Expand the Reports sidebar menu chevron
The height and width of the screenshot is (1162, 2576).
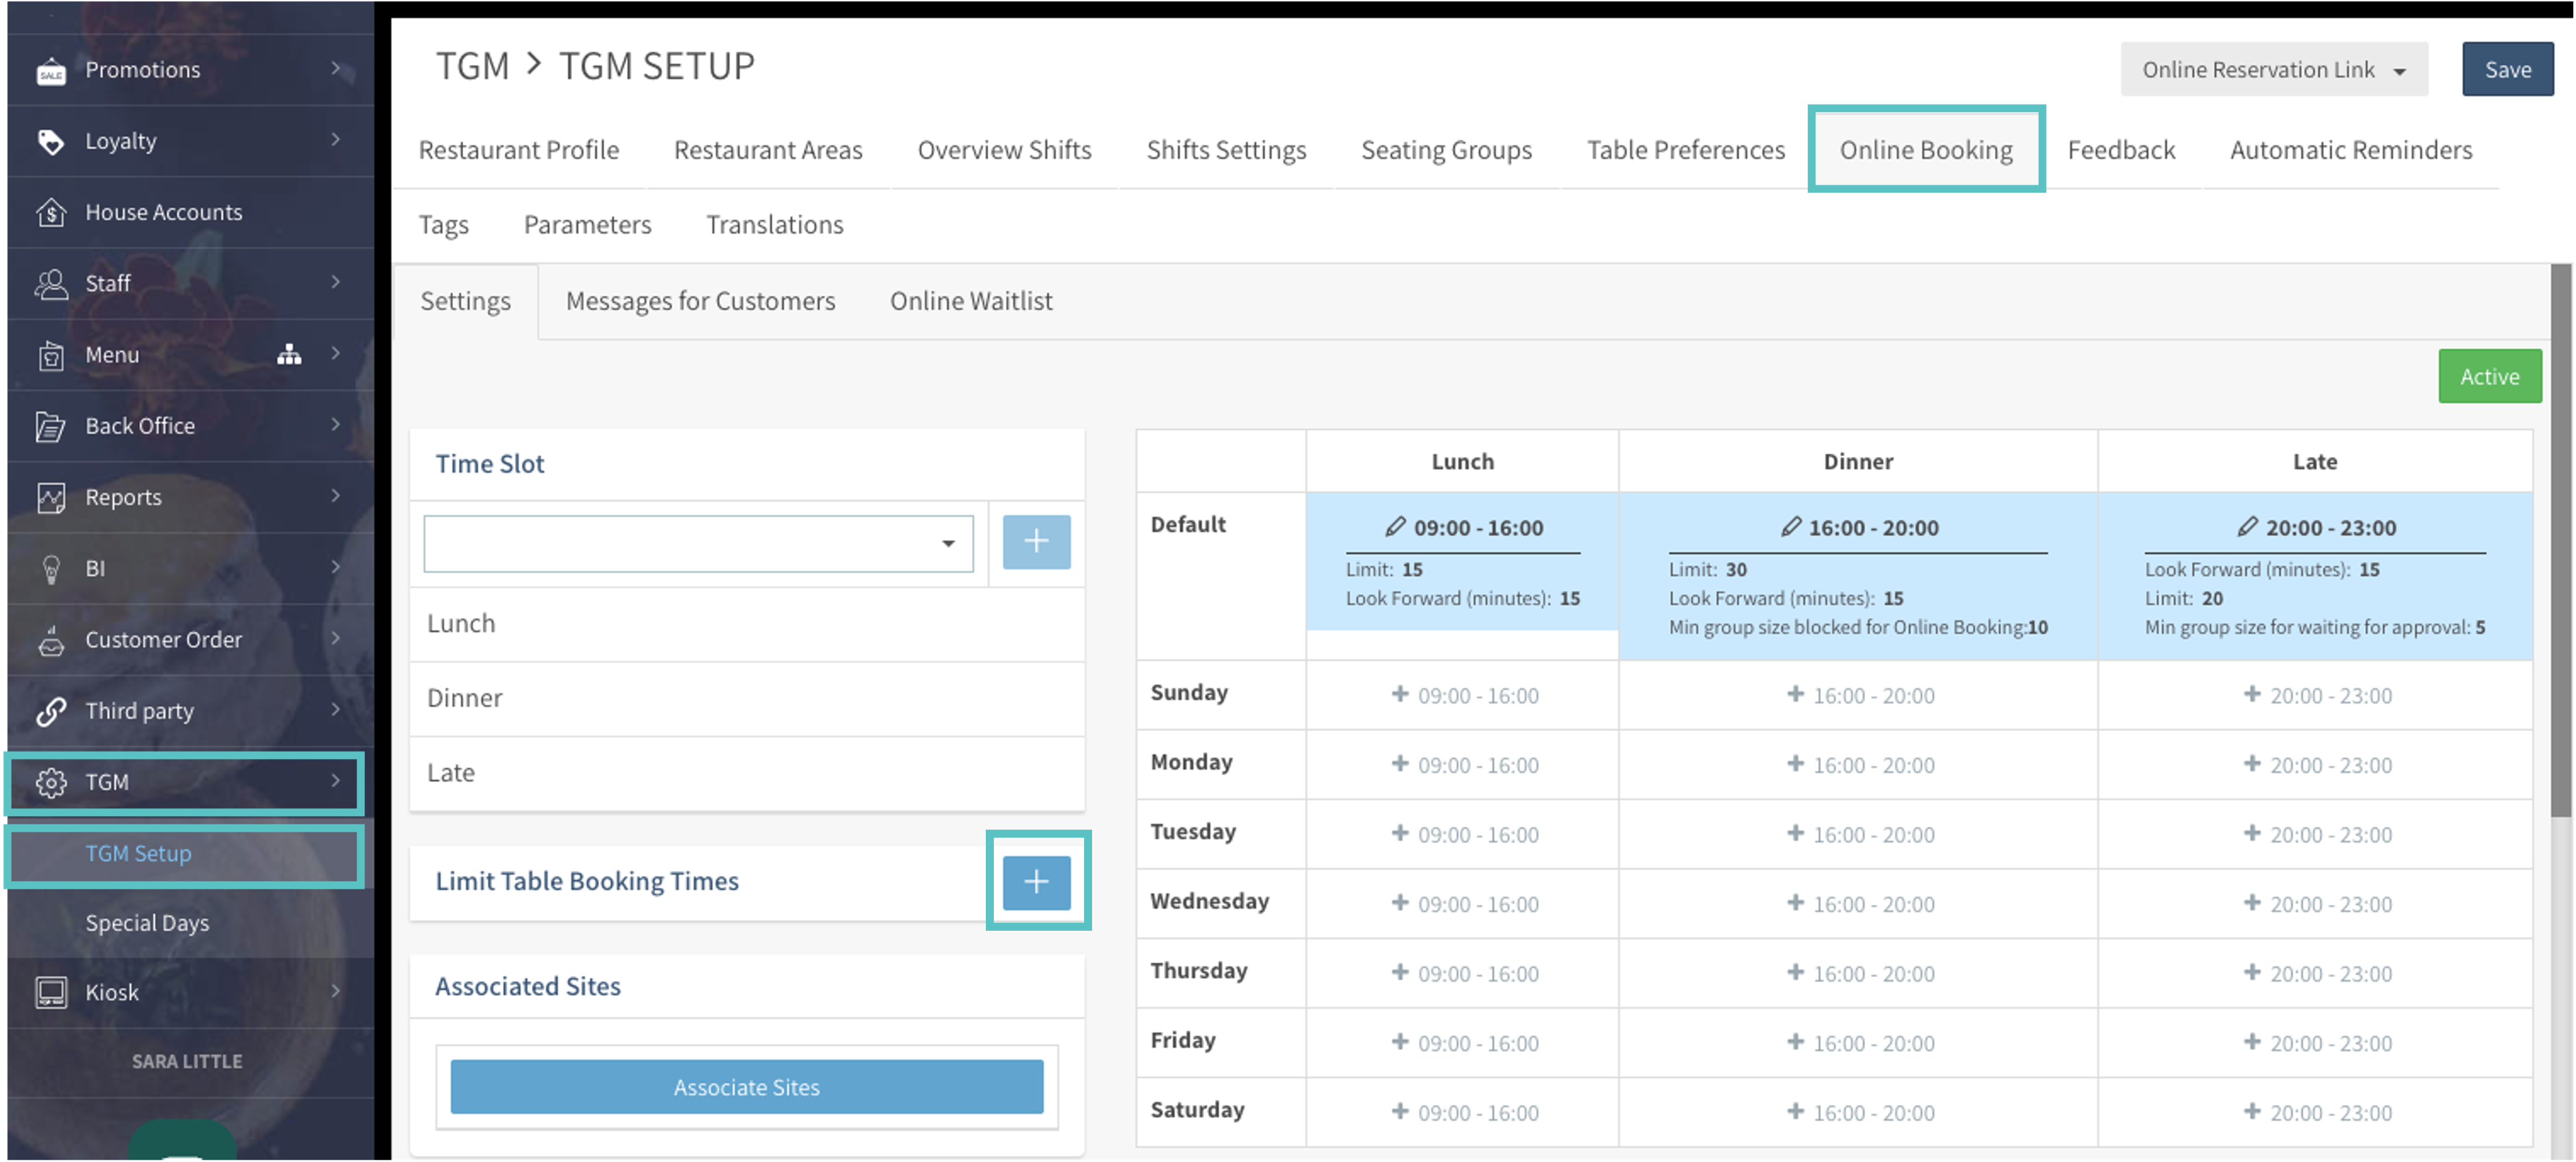point(336,496)
